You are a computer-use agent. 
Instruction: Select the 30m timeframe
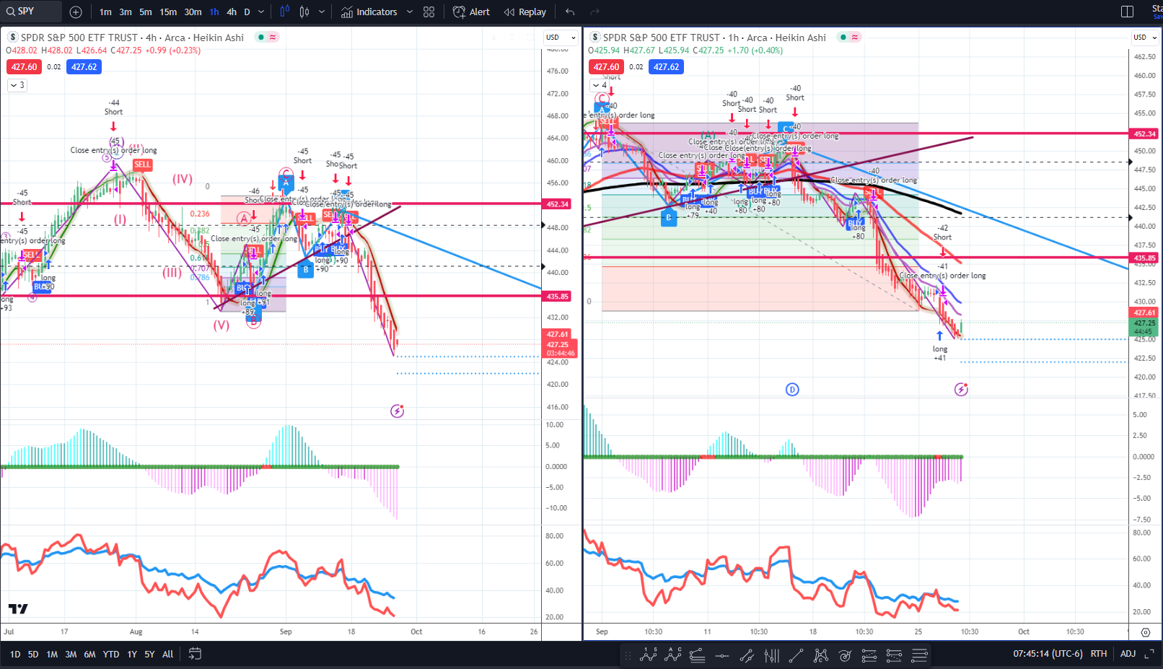coord(193,12)
